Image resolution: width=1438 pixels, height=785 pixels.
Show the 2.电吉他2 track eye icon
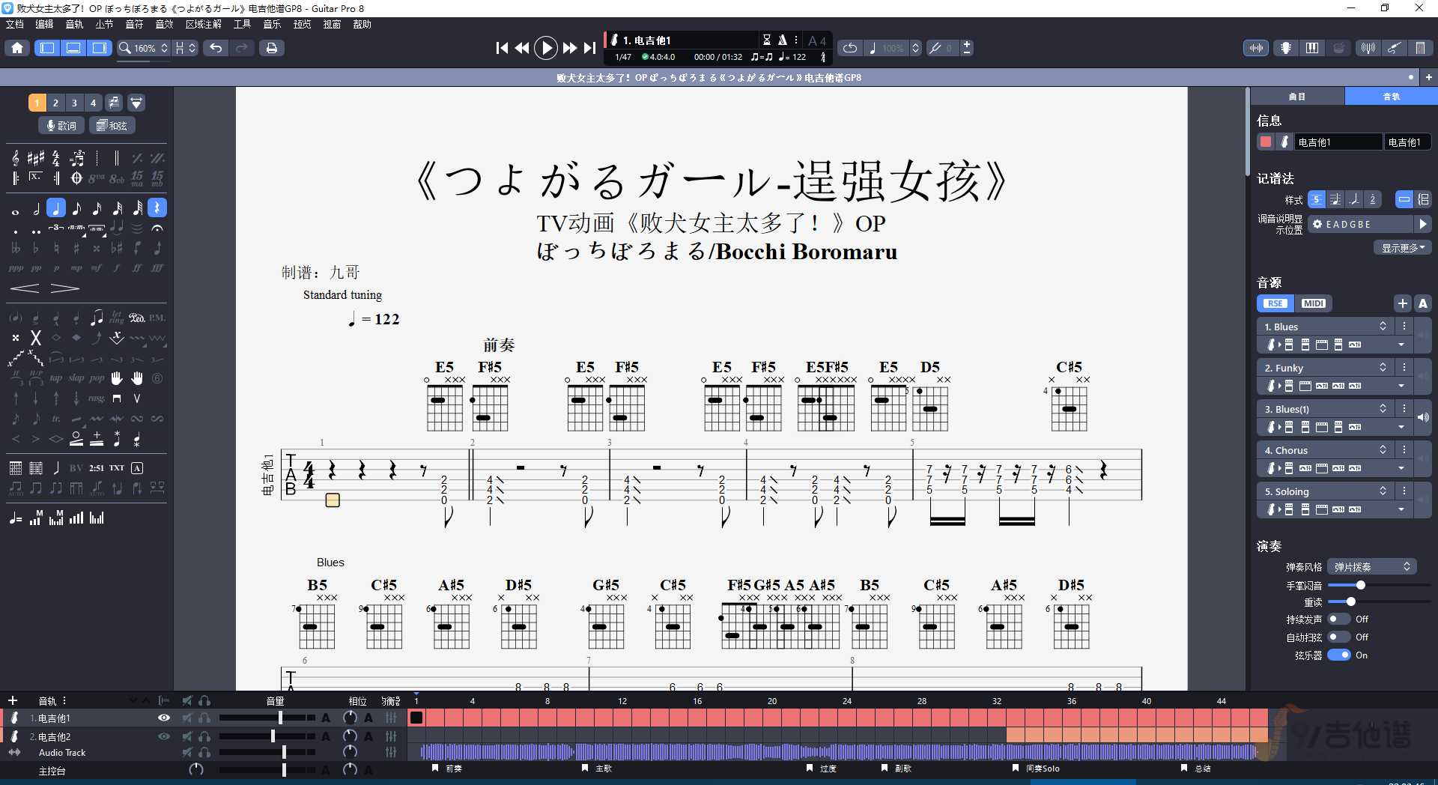coord(163,736)
